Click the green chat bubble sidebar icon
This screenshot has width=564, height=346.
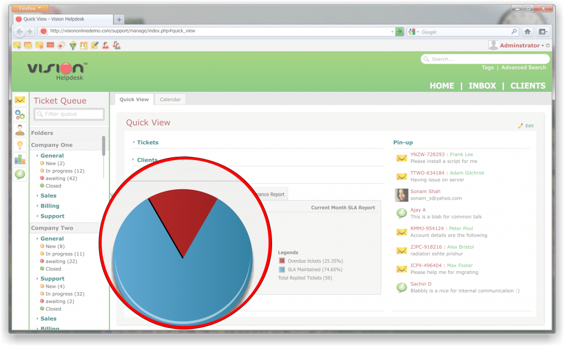click(x=20, y=174)
